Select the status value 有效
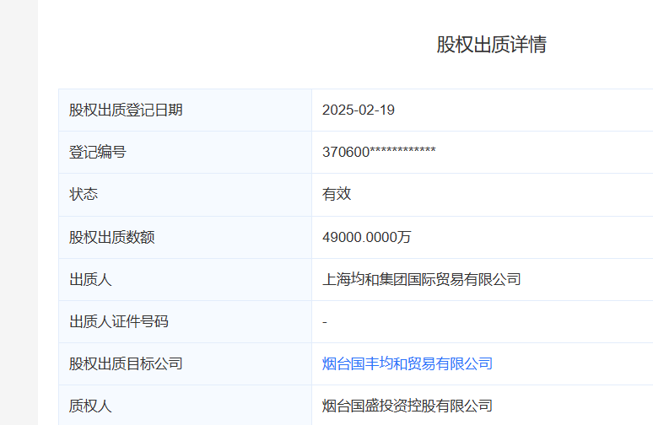This screenshot has height=425, width=653. pyautogui.click(x=337, y=194)
